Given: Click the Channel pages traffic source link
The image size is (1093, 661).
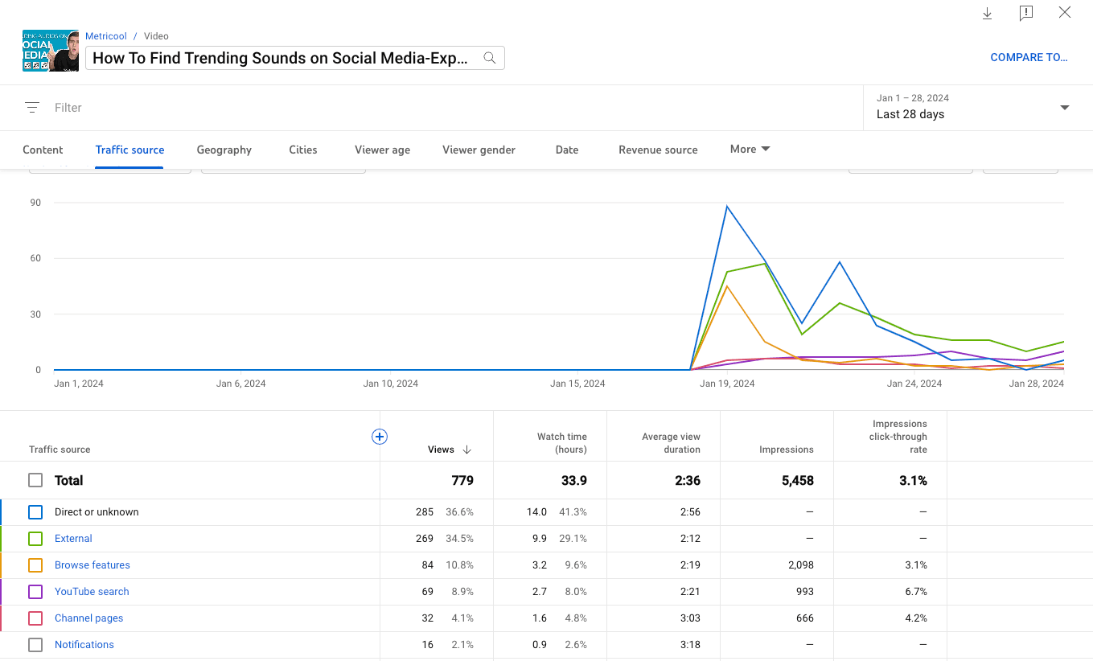Looking at the screenshot, I should pos(88,618).
